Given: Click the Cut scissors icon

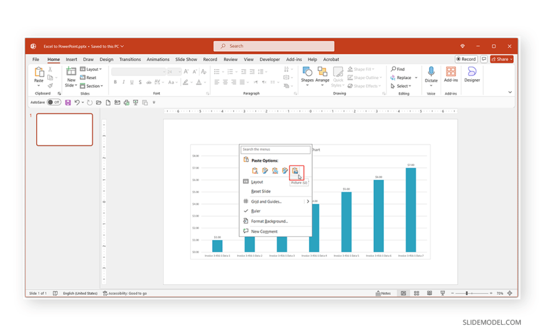Looking at the screenshot, I should [x=50, y=70].
